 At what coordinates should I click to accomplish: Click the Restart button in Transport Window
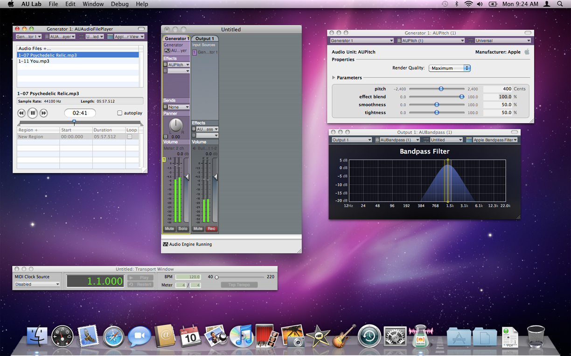pyautogui.click(x=140, y=284)
